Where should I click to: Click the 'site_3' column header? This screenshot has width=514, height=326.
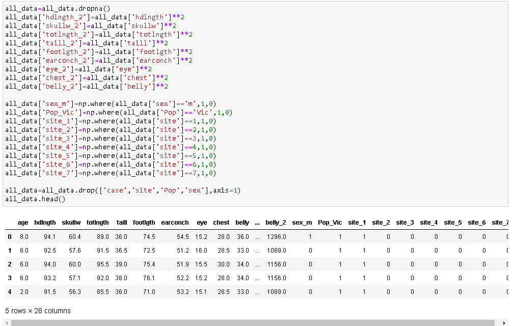(405, 223)
